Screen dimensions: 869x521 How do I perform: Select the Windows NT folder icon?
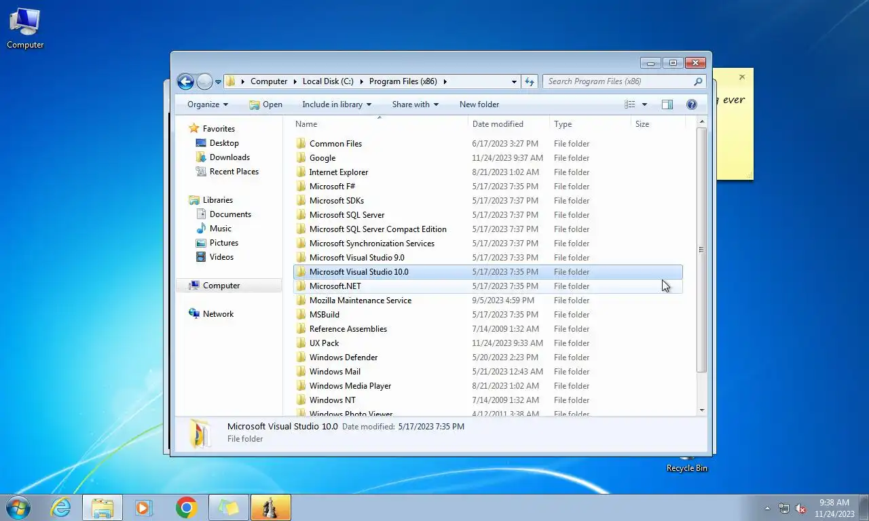coord(301,400)
